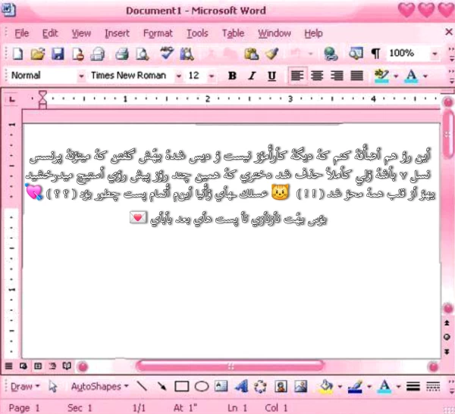Click the Select Browse Object round button

[x=447, y=337]
